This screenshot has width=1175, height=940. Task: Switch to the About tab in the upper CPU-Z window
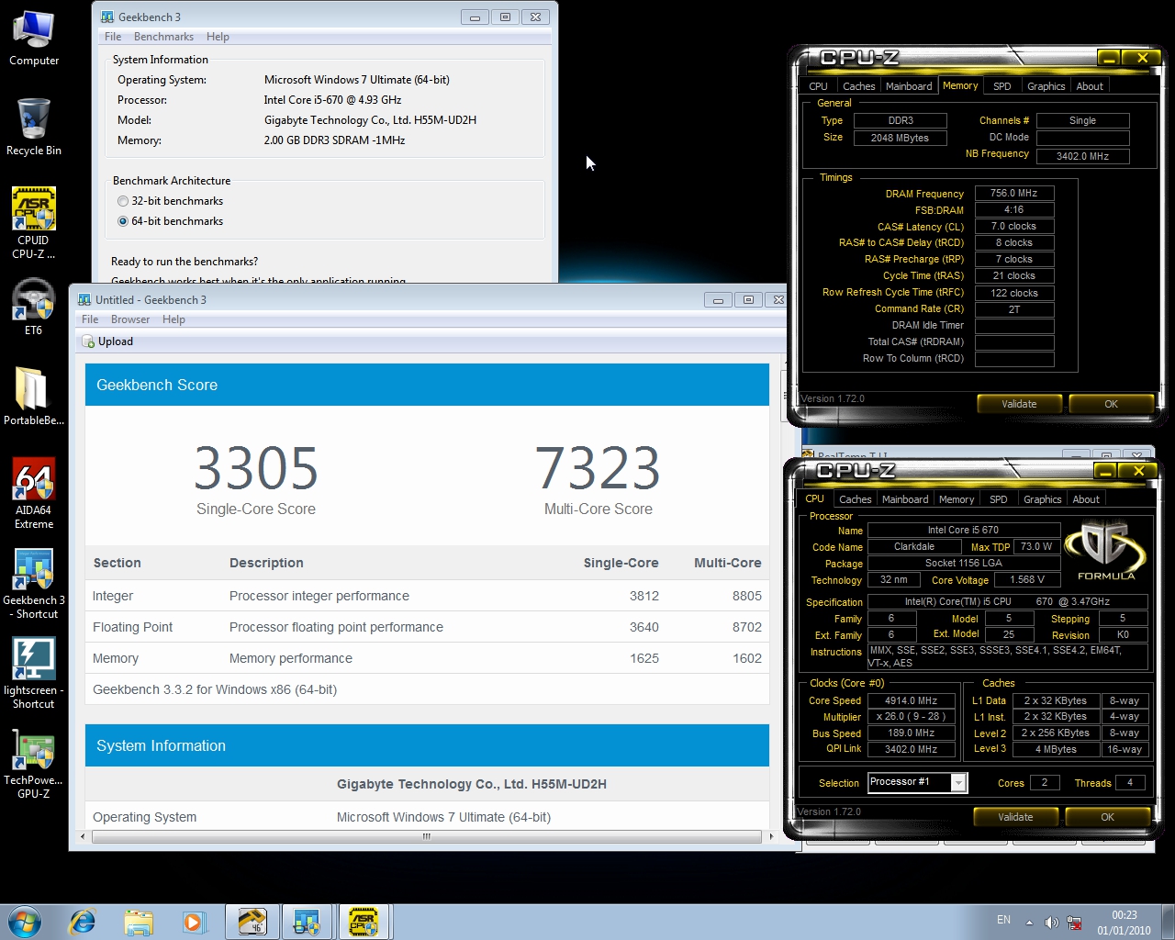(x=1090, y=86)
